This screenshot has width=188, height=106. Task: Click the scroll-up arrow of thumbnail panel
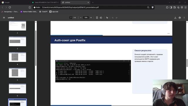click(x=36, y=22)
